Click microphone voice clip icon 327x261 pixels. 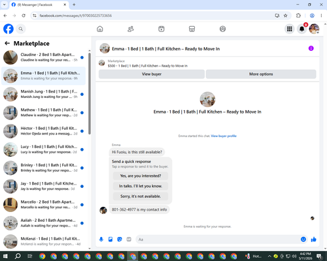coord(101,239)
